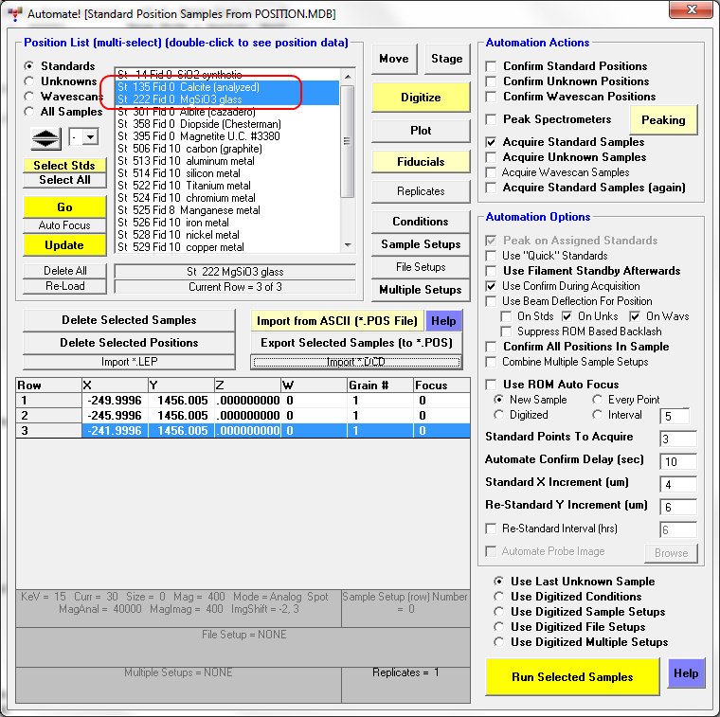Click Delete Selected Samples button

point(129,320)
